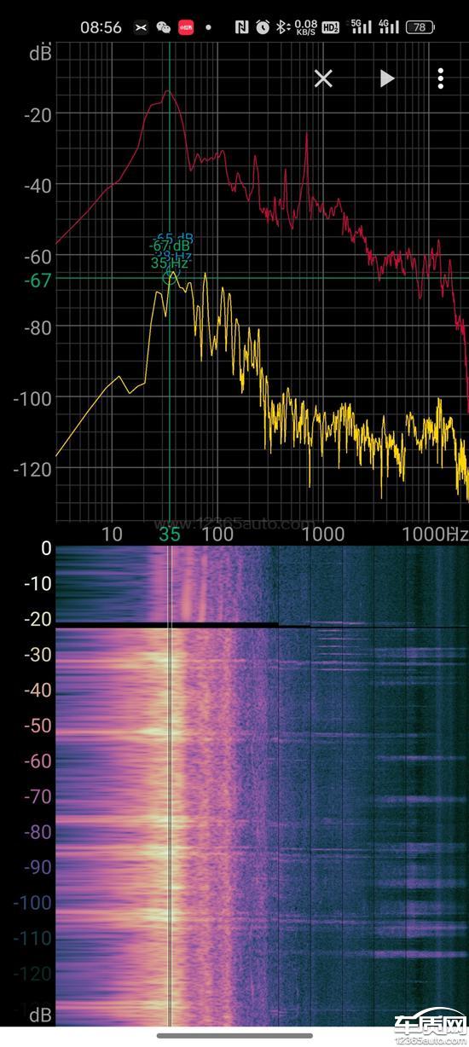Close the spectrum view with X icon
Screen dimensions: 469x1047
click(323, 79)
